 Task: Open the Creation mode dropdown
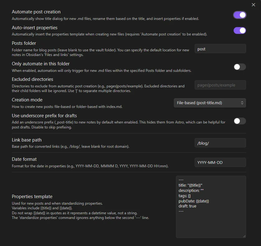(210, 103)
